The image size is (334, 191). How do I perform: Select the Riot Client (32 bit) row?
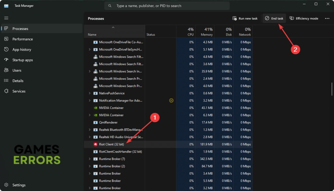111,144
